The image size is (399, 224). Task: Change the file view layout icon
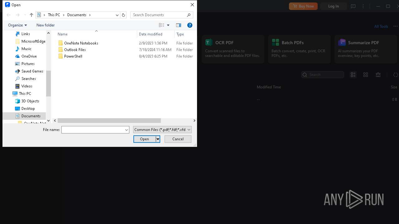[161, 25]
